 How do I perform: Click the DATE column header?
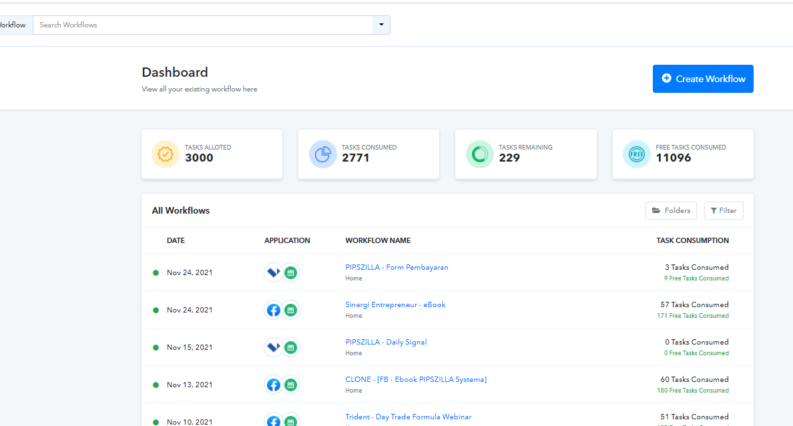pyautogui.click(x=176, y=240)
